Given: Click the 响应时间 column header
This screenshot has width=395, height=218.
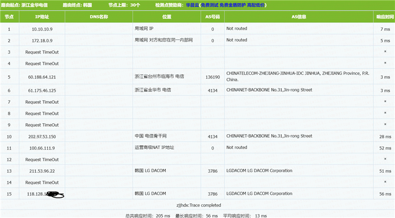Looking at the screenshot, I should point(385,17).
